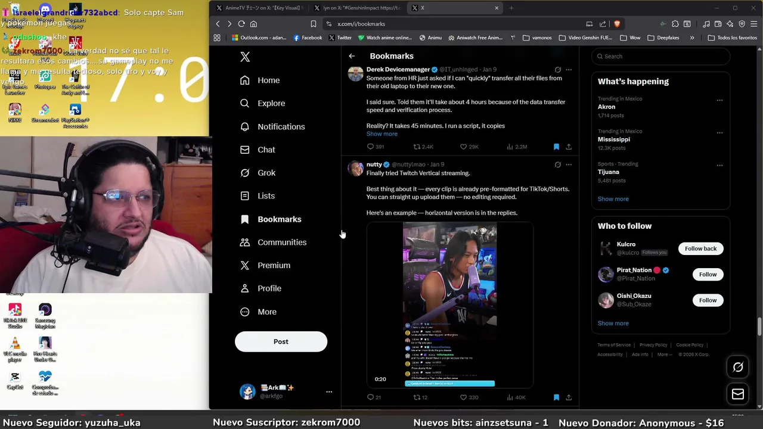
Task: Follow Pirat_Nation
Action: click(x=708, y=274)
